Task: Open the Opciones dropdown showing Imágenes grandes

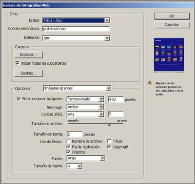Action: coord(77,88)
